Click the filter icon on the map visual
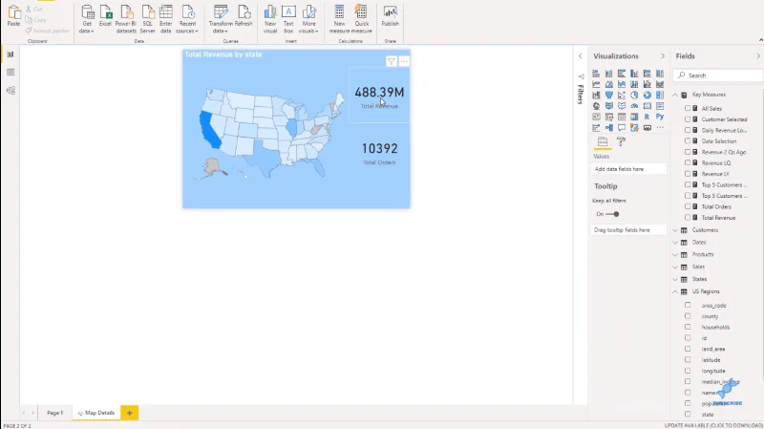Viewport: 764px width, 429px height. click(x=391, y=61)
